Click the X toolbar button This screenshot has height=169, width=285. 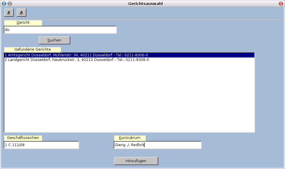click(x=9, y=13)
